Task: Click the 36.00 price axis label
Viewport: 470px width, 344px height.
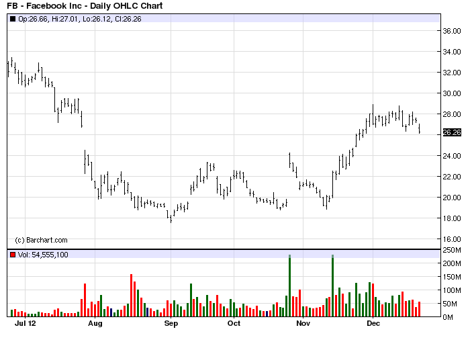Action: click(x=452, y=31)
